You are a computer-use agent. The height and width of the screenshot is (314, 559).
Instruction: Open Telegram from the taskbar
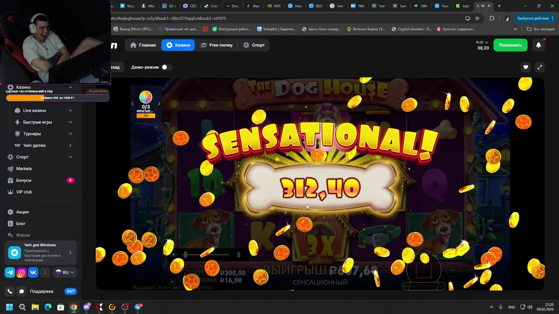point(138,307)
